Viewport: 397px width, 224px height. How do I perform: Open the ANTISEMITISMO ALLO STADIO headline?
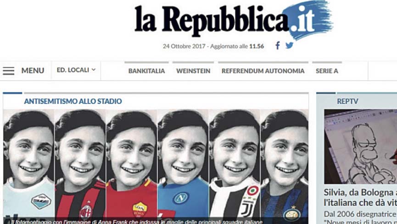tap(73, 101)
